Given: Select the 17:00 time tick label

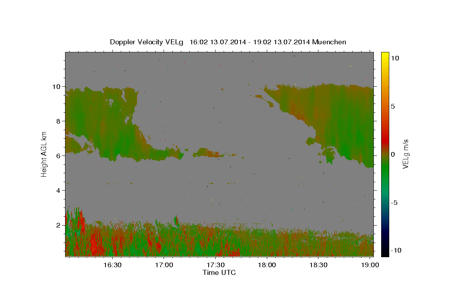Looking at the screenshot, I should [x=164, y=265].
